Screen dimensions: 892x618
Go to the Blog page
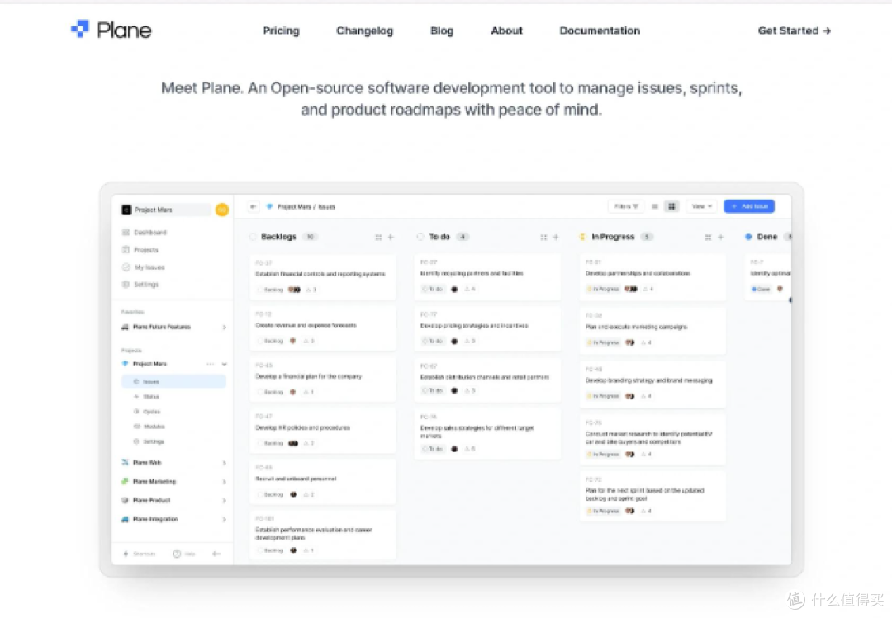pyautogui.click(x=442, y=31)
